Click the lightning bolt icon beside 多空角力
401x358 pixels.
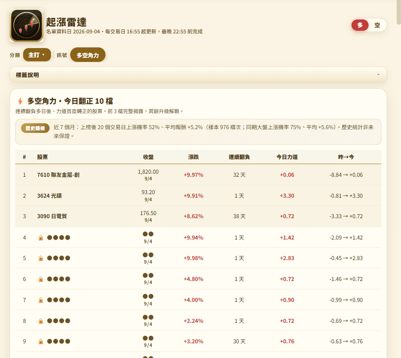[20, 101]
